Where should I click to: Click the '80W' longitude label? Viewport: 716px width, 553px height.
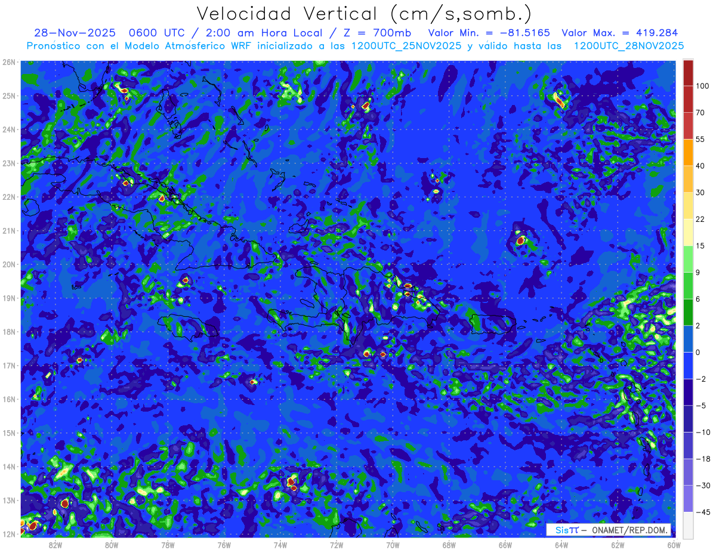click(x=112, y=545)
